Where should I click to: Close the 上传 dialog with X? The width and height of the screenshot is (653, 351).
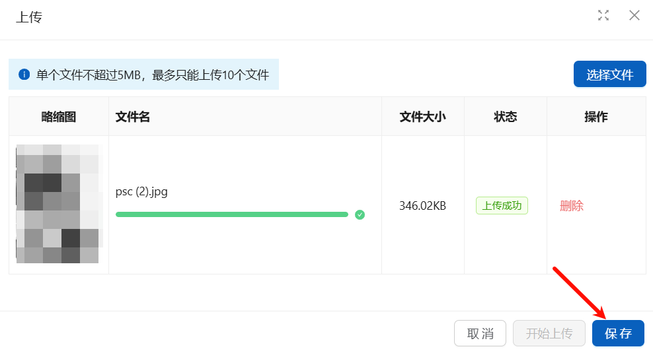[634, 15]
